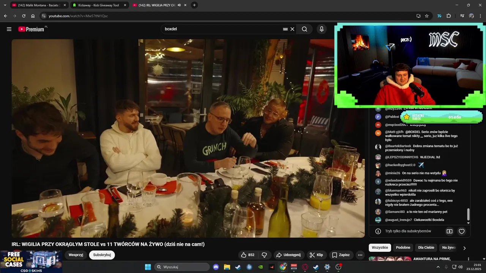Click the youtube.com address bar URL
The image size is (486, 273).
click(x=78, y=16)
